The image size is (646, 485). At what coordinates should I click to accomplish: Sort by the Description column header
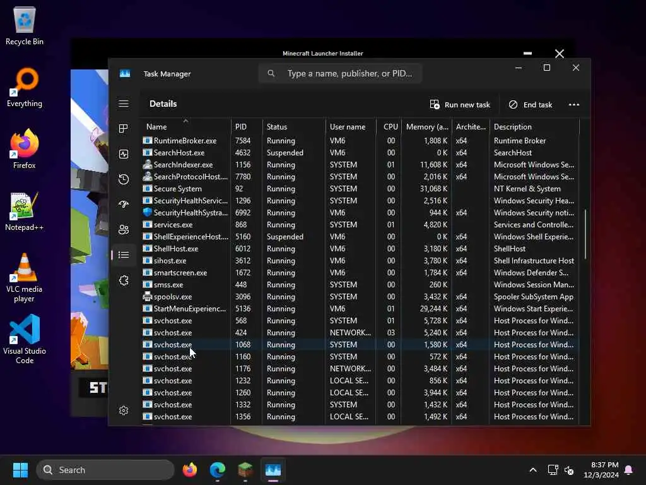pos(534,126)
